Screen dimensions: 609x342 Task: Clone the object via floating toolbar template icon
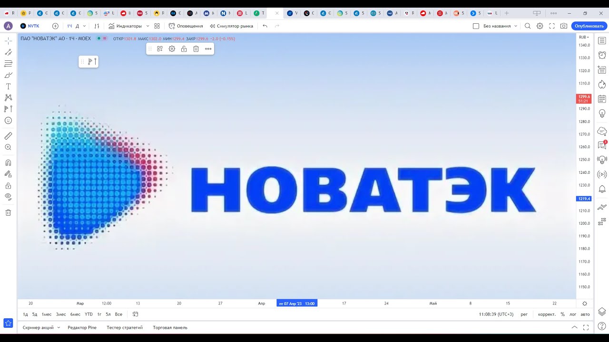[x=160, y=48]
